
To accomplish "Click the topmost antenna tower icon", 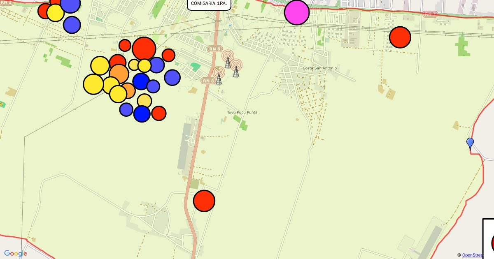I will (x=227, y=58).
